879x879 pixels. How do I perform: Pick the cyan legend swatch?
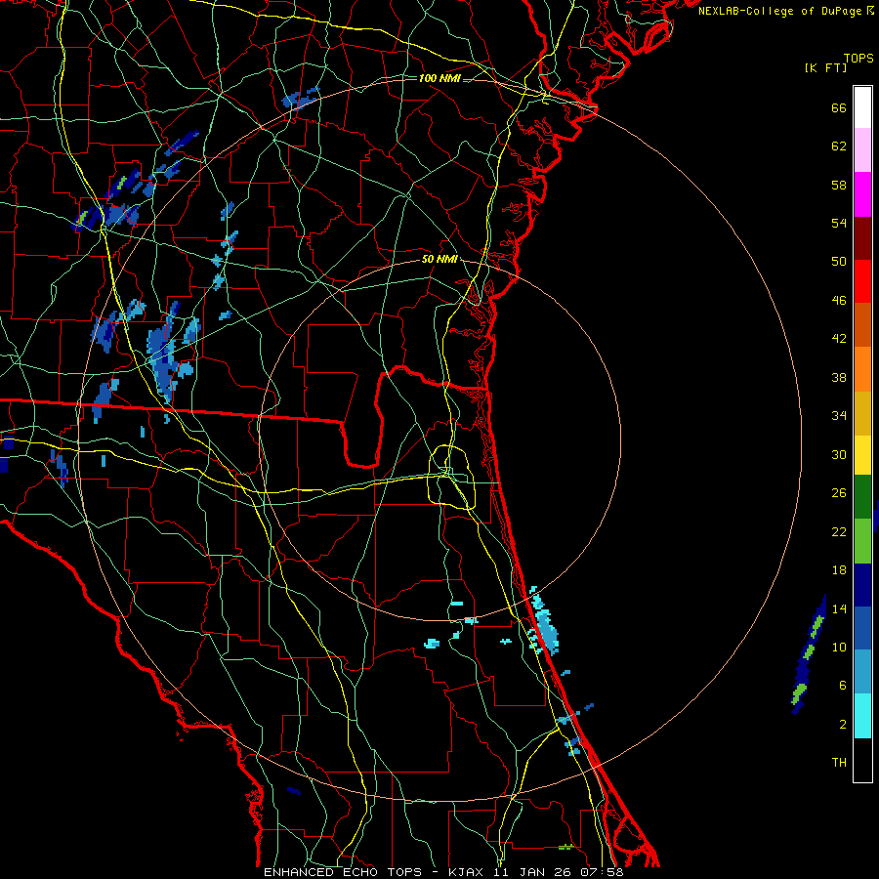tap(862, 716)
